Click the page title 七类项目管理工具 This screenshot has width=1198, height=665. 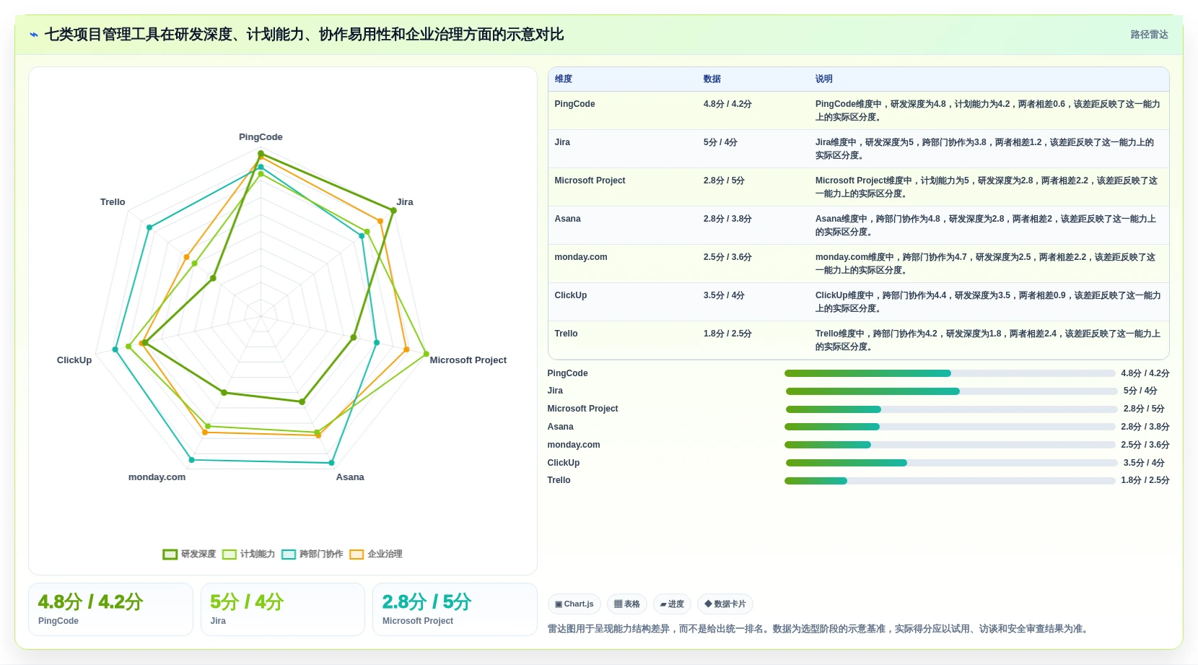point(304,35)
